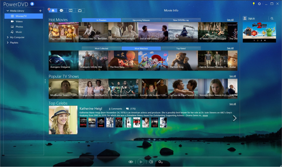
Task: Select the TV shows icon in toolbar
Action: (80, 10)
